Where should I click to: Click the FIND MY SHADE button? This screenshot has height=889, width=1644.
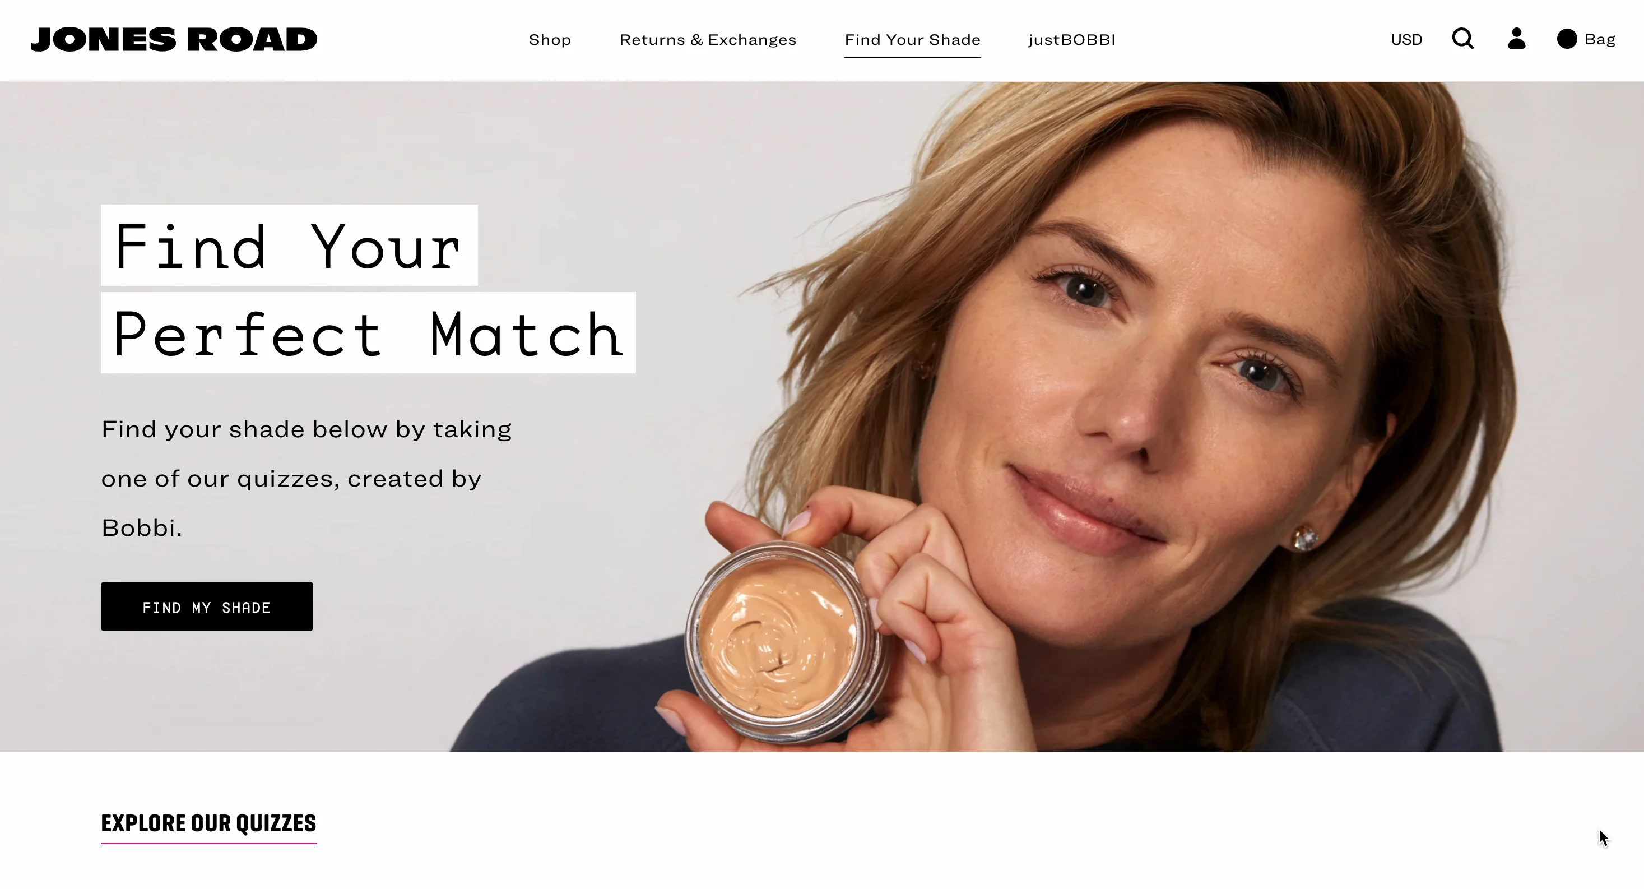[207, 606]
